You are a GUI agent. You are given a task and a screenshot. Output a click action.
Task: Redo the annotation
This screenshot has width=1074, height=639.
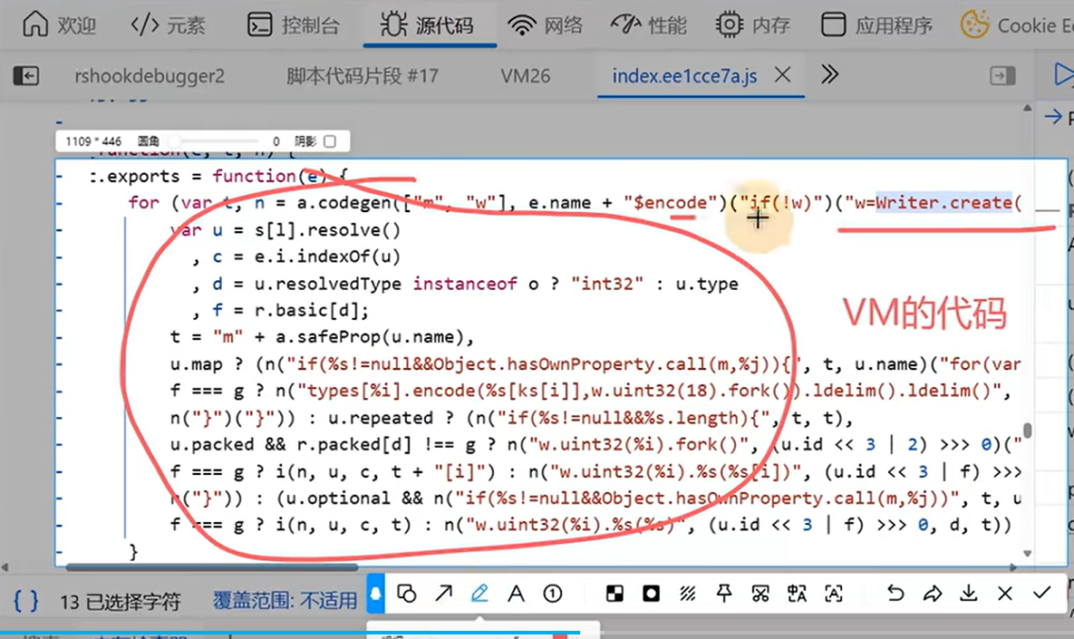tap(933, 593)
